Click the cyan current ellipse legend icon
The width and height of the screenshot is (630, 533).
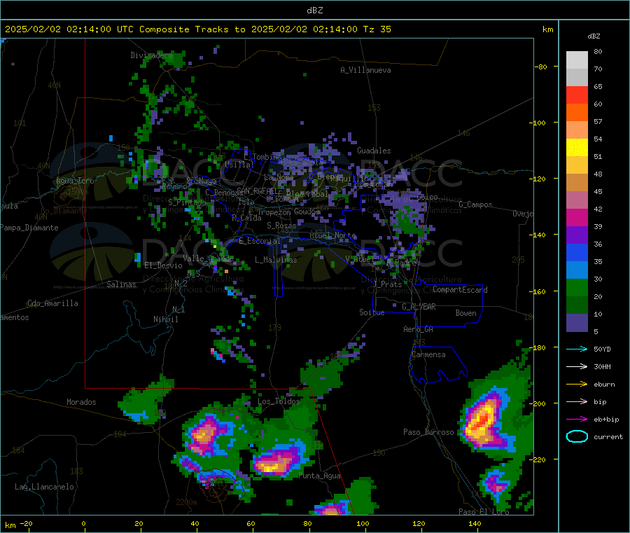point(577,436)
